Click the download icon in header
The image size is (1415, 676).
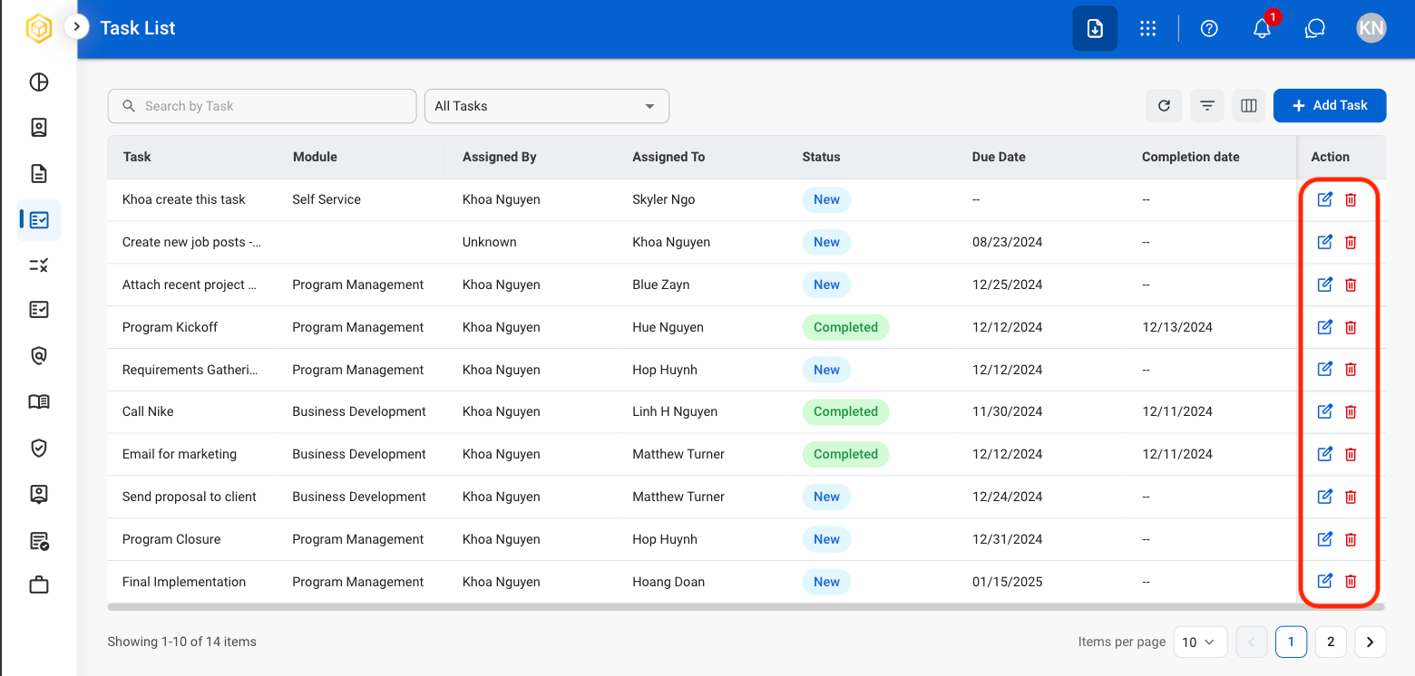coord(1095,28)
